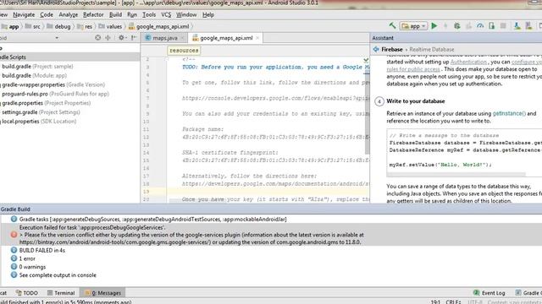
Task: Select the BUILD FAILED in 4s message
Action: click(42, 251)
